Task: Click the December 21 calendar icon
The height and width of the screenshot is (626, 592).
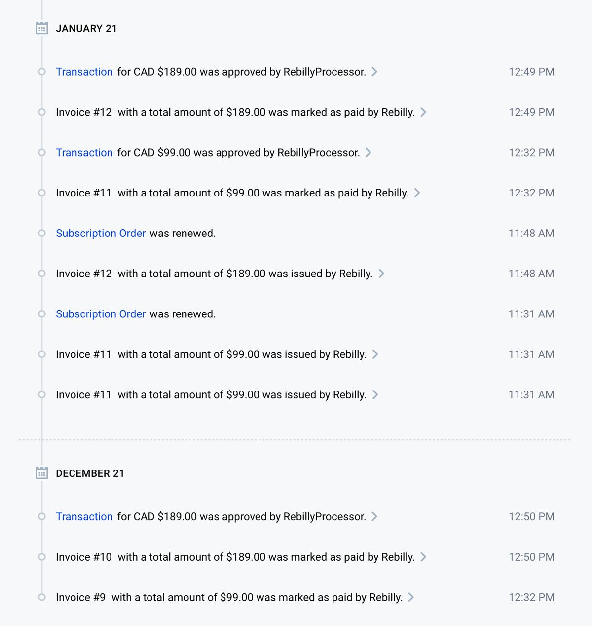Action: (x=42, y=473)
